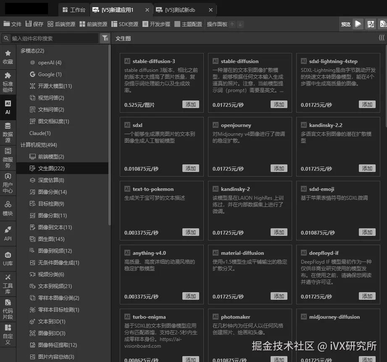
Task: Select the AI panel in the left sidebar
Action: click(x=8, y=106)
